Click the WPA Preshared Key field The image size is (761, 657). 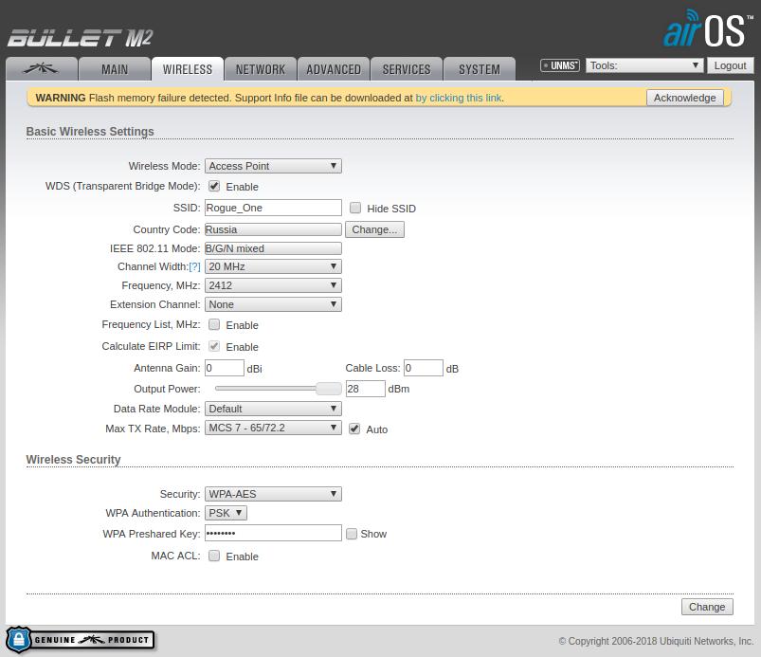tap(273, 533)
